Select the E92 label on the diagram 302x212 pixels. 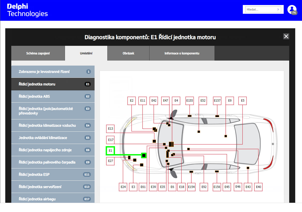click(204, 187)
